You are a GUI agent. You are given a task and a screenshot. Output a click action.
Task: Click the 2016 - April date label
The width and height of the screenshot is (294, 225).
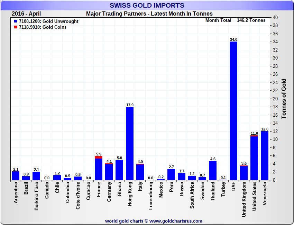(x=26, y=14)
